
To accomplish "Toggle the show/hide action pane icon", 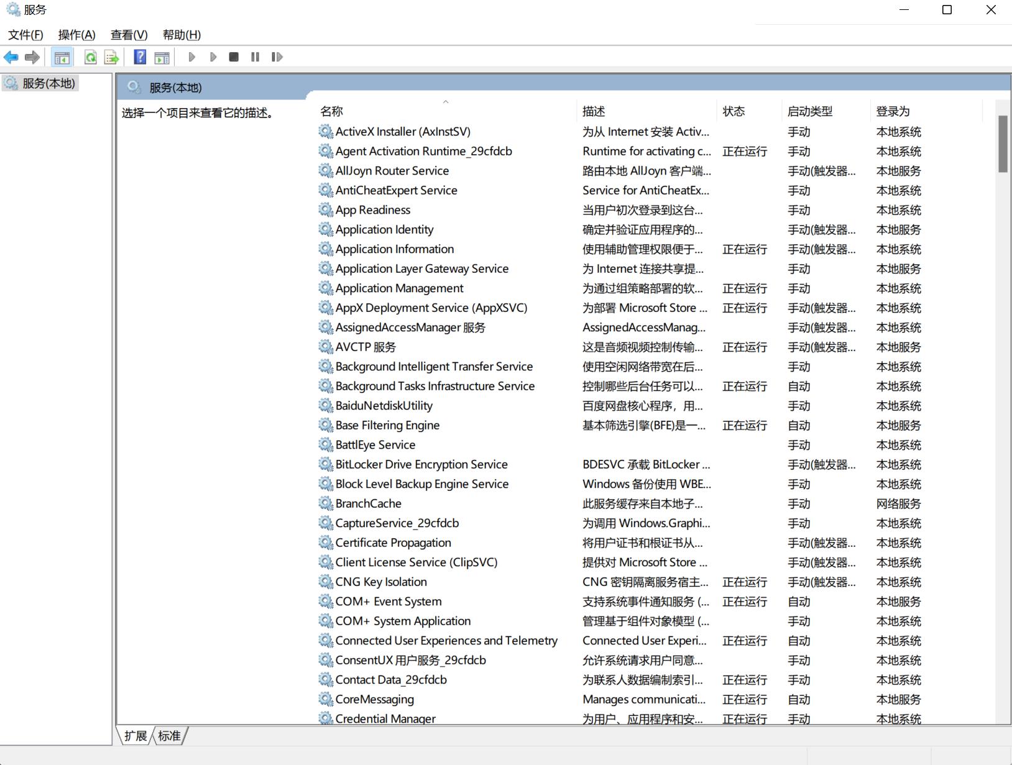I will [162, 57].
